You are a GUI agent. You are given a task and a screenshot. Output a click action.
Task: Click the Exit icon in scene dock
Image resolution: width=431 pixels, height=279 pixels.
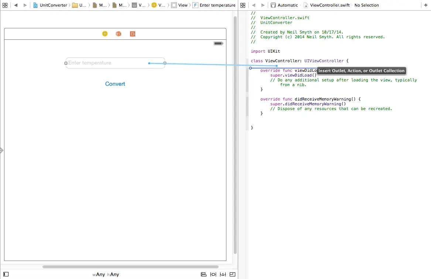coord(133,34)
